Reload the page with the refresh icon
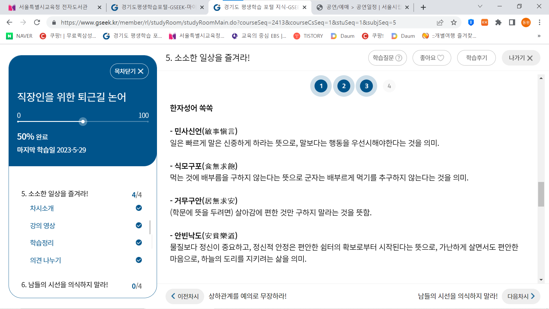The image size is (549, 309). (x=37, y=22)
